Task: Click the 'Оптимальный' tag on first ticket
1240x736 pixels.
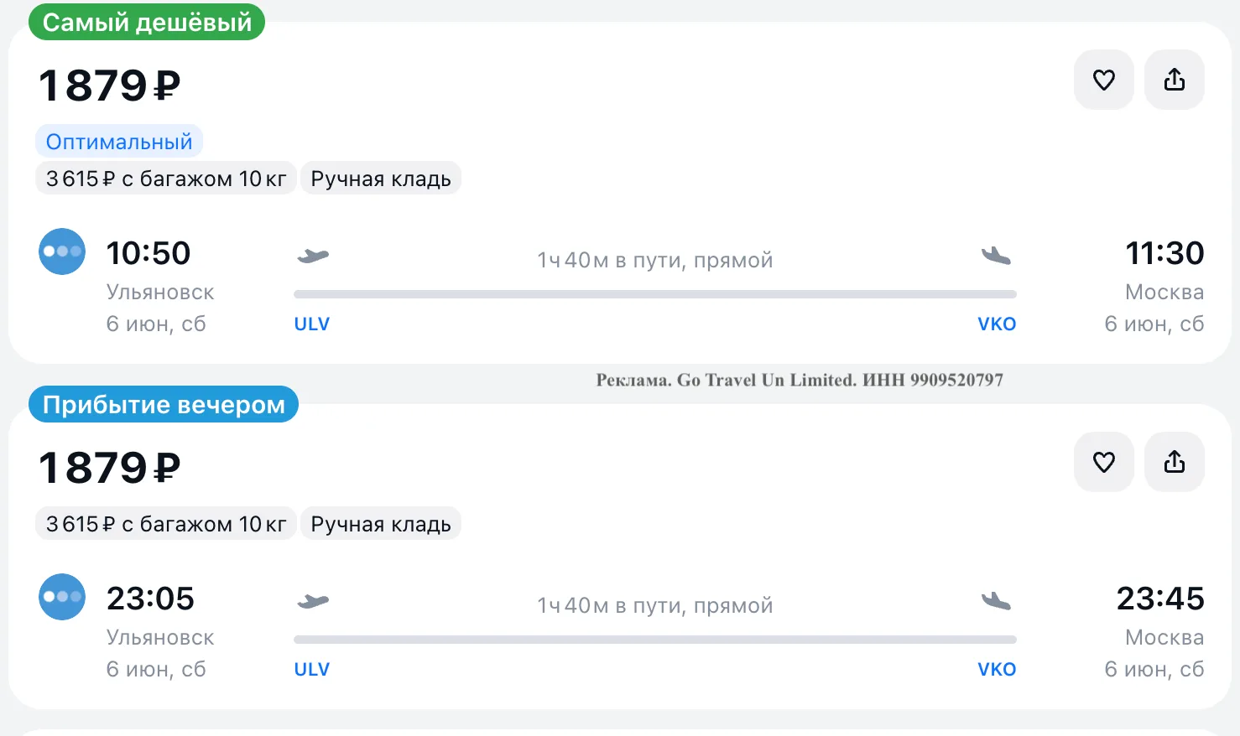Action: 119,142
